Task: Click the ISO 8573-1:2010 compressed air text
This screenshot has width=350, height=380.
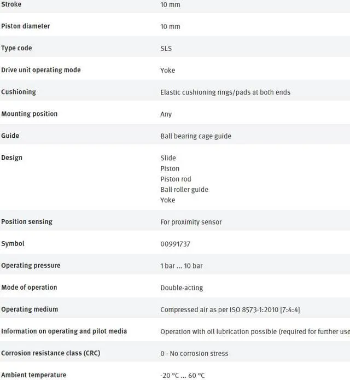Action: click(x=230, y=309)
